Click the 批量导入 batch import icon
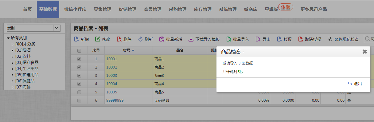The image size is (374, 122). [228, 39]
